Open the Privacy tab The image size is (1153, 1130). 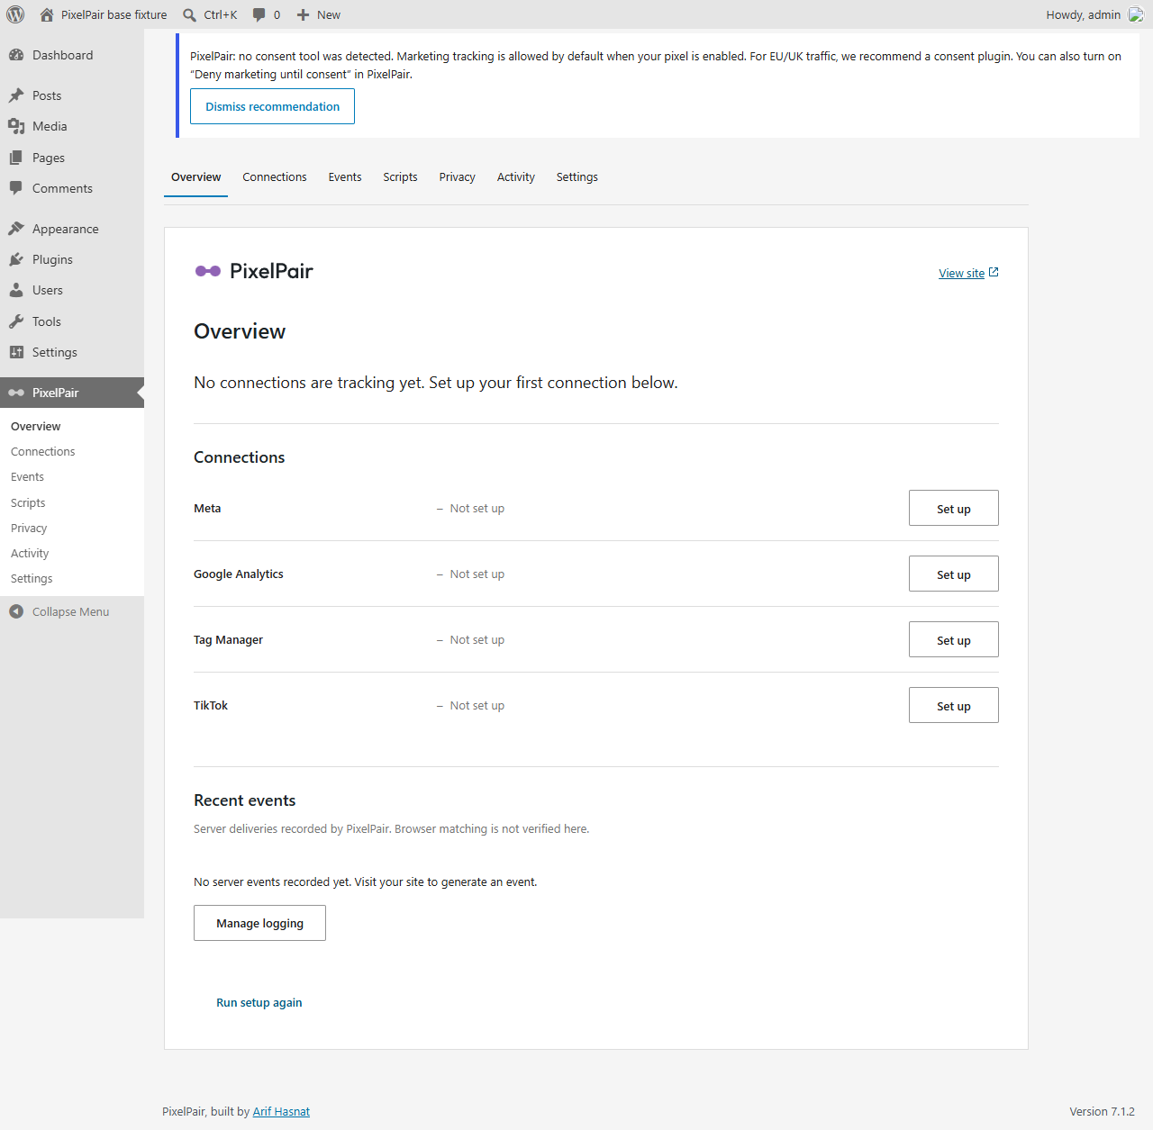click(458, 177)
